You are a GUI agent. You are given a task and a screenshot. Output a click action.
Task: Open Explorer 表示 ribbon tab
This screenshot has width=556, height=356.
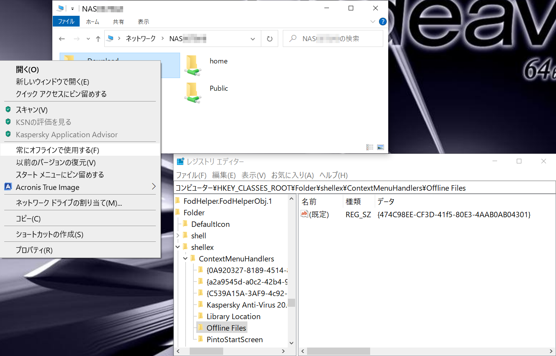pos(143,22)
